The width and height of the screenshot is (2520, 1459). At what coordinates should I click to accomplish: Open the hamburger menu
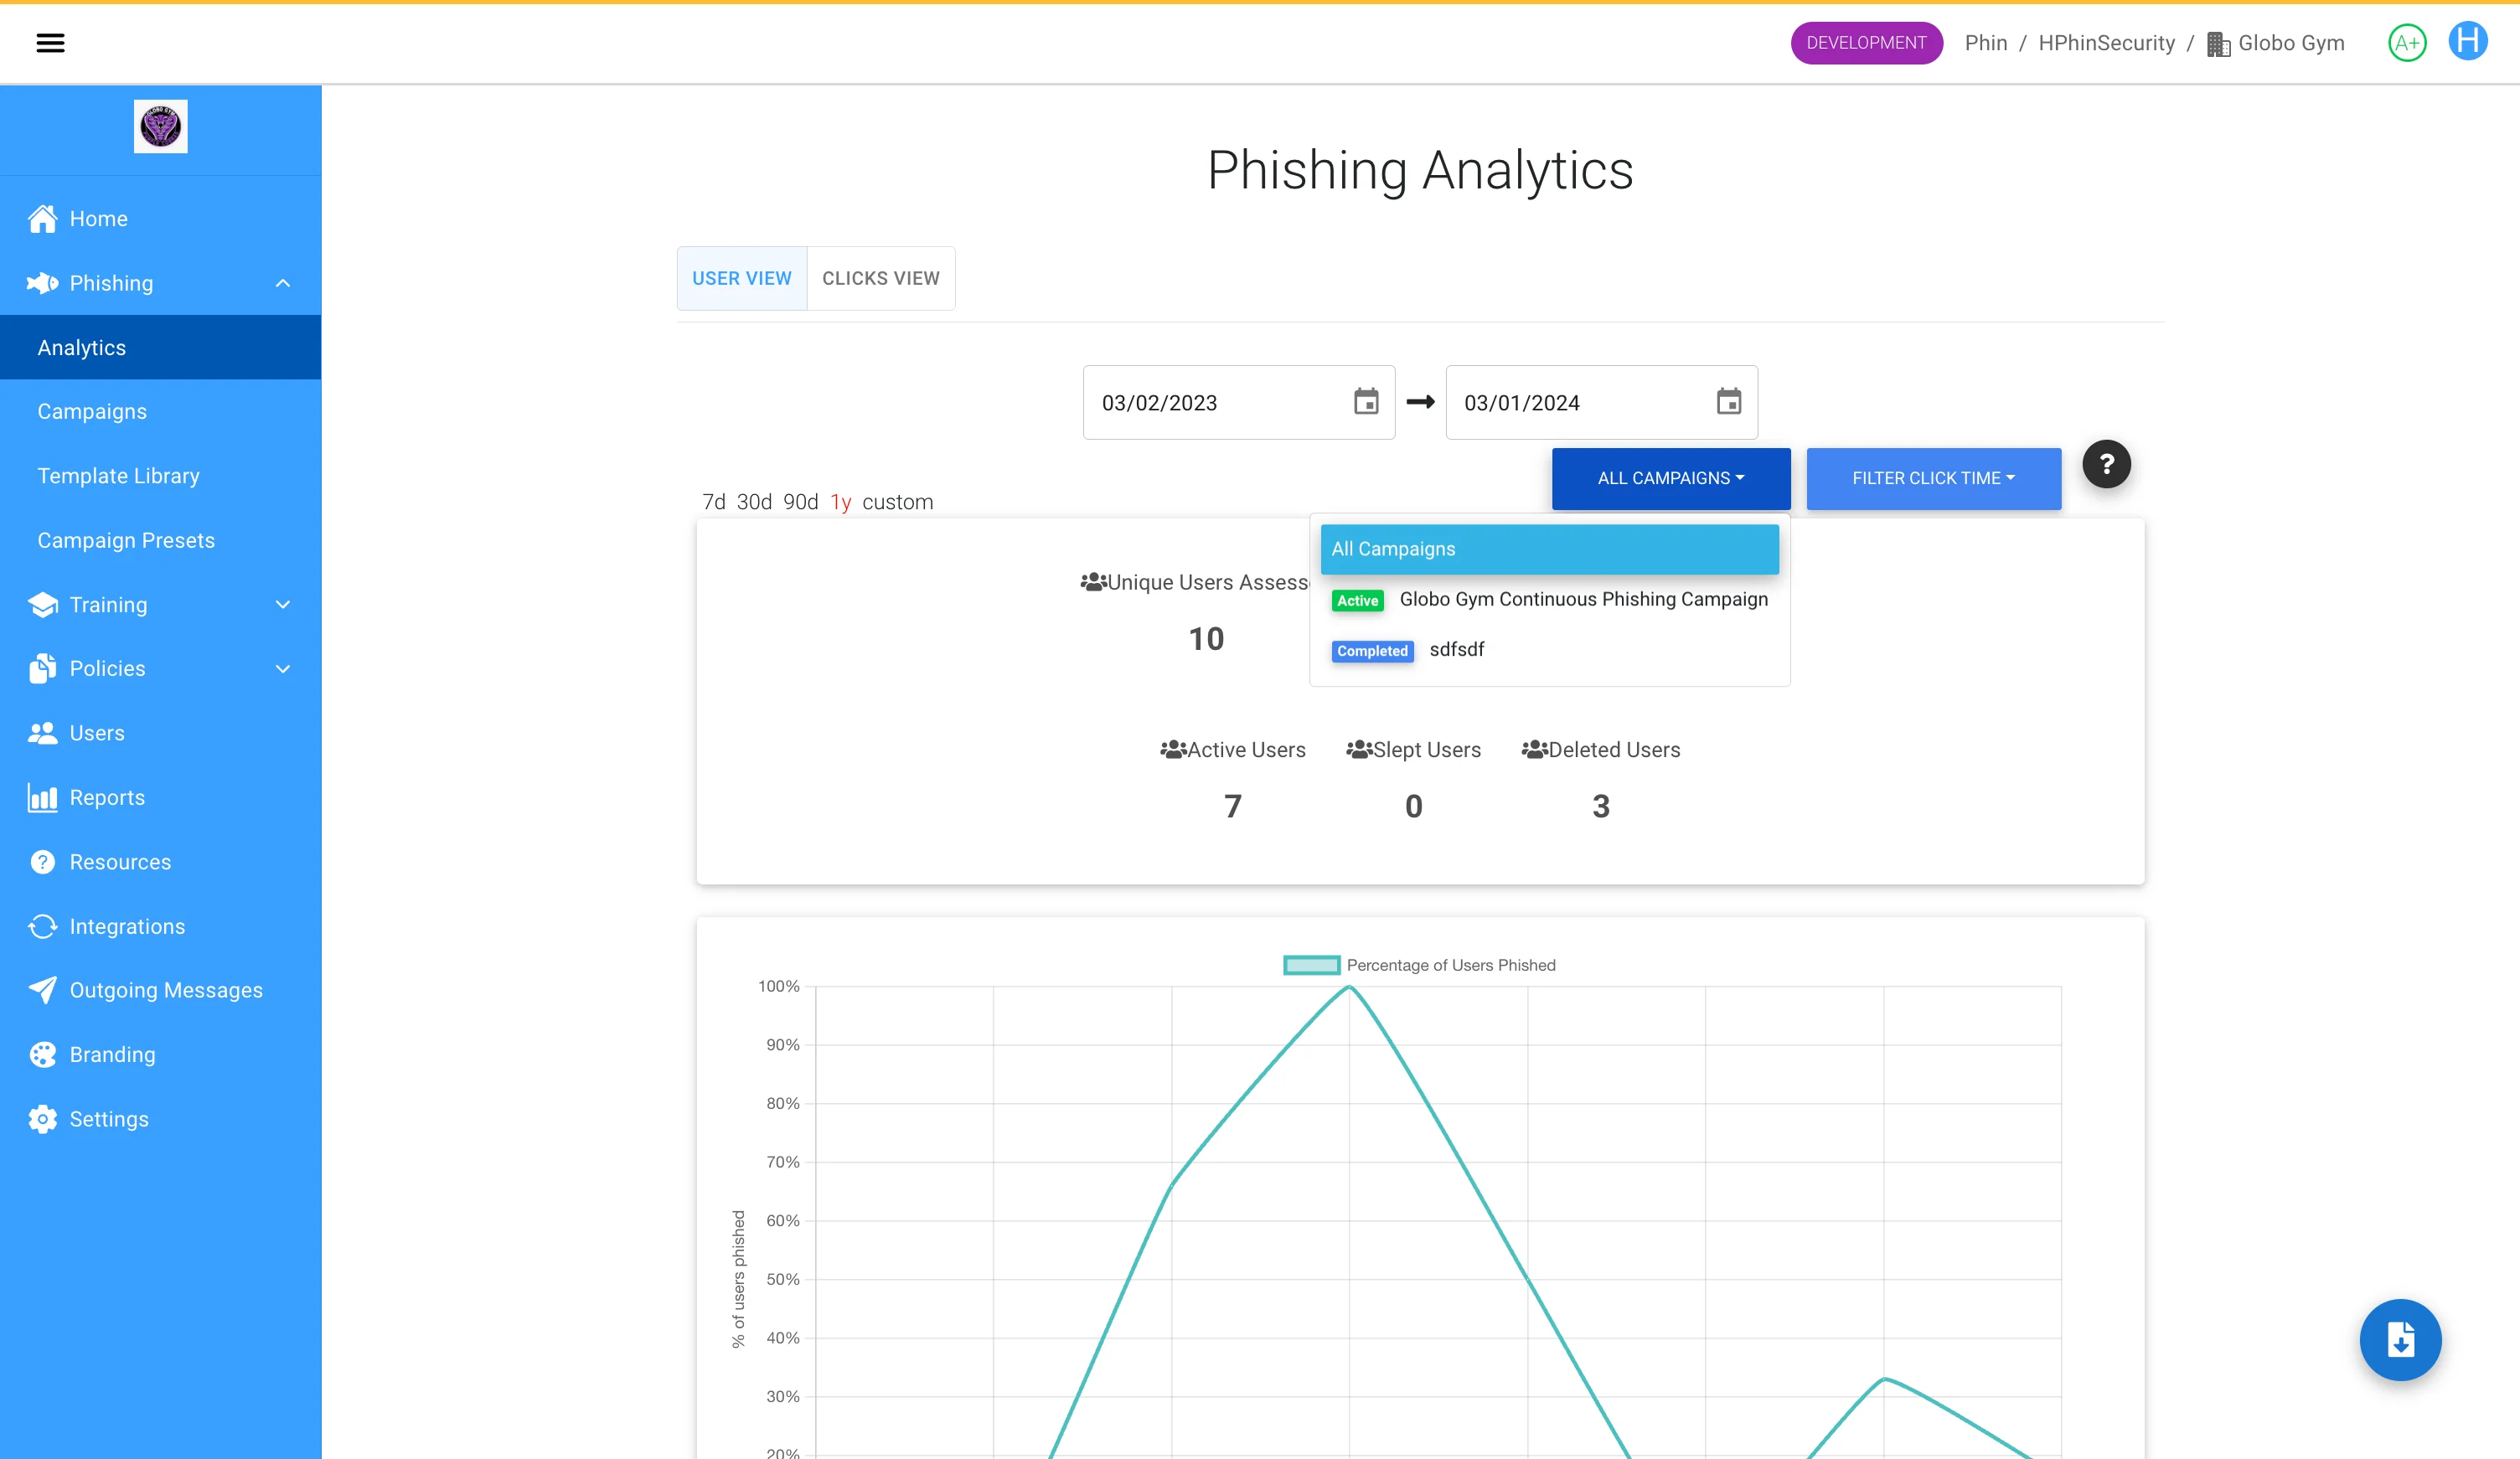point(50,43)
